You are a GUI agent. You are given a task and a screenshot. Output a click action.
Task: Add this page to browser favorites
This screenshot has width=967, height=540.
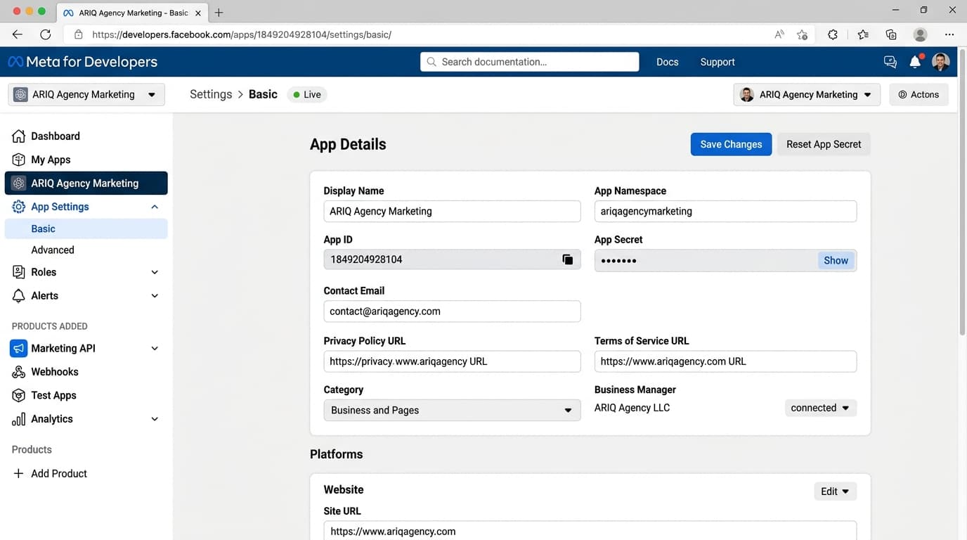point(802,34)
